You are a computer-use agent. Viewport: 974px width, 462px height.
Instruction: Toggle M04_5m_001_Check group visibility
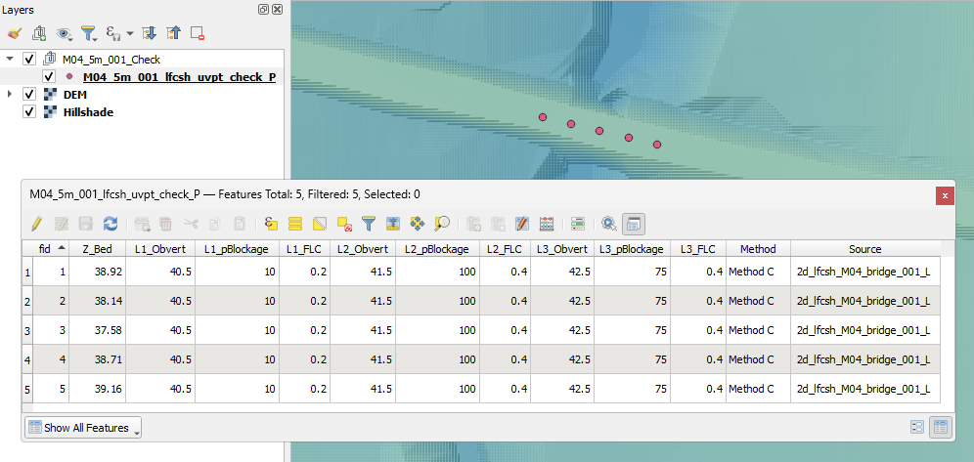click(29, 59)
